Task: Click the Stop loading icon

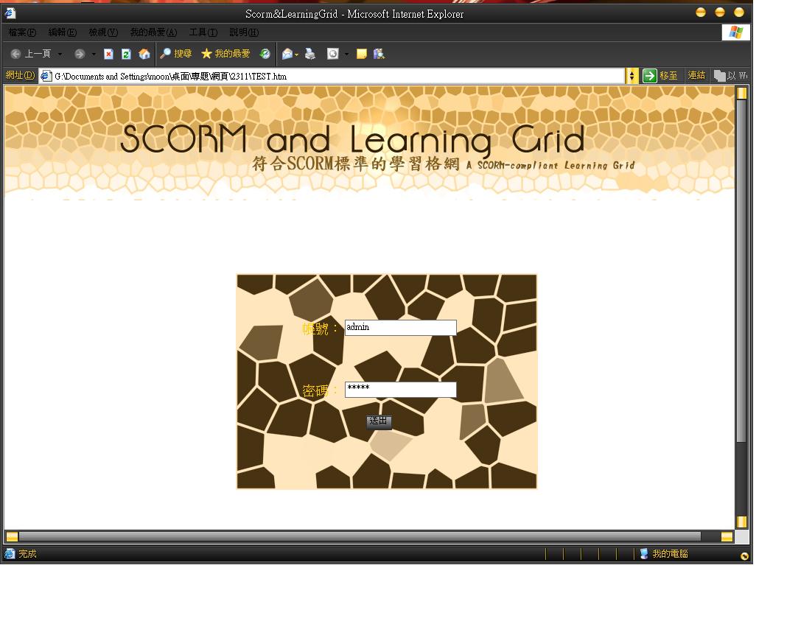Action: pos(108,54)
